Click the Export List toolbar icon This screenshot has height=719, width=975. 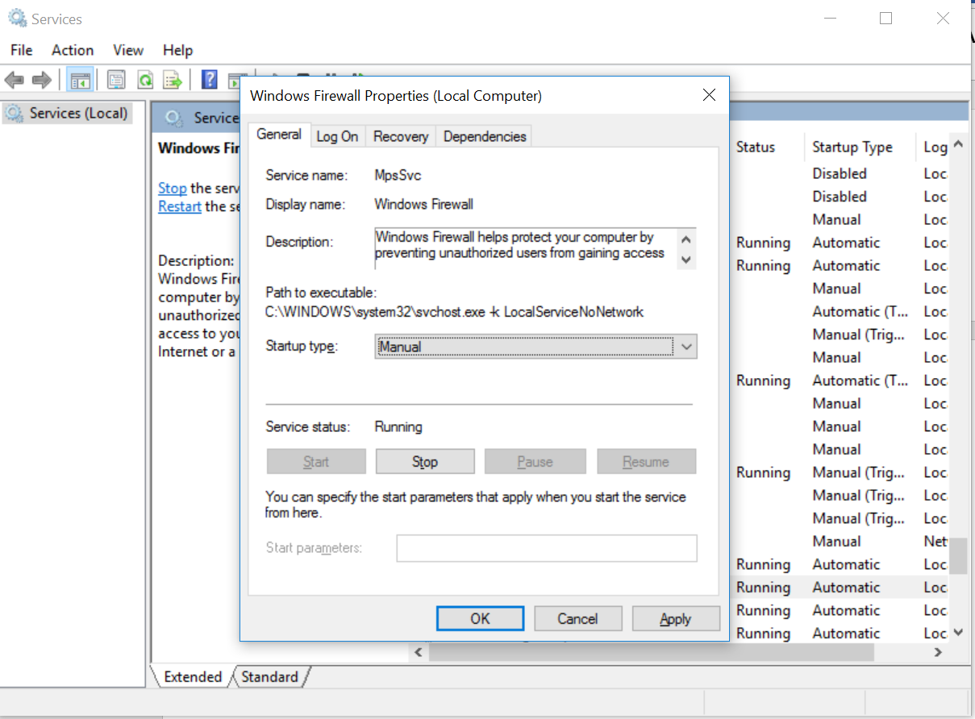[x=172, y=80]
